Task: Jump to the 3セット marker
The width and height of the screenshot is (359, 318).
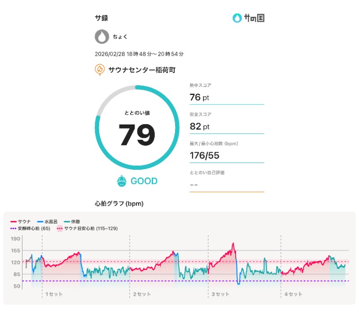Action: pos(220,294)
